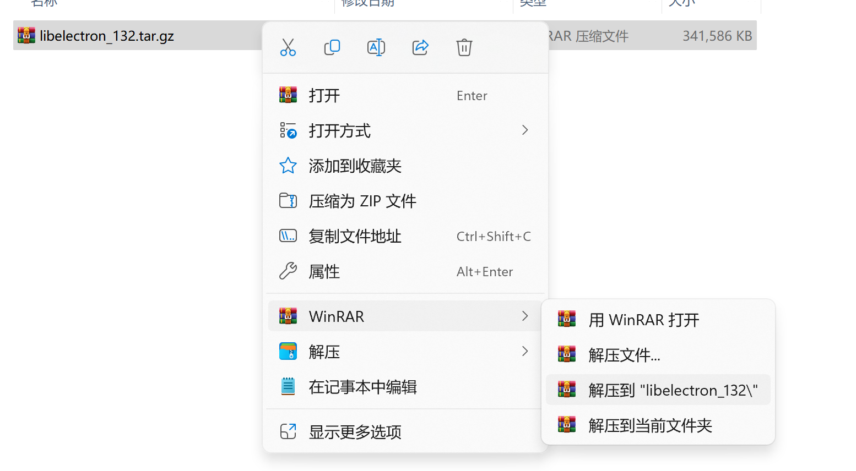Select the Rename icon
The image size is (856, 471).
pyautogui.click(x=376, y=47)
